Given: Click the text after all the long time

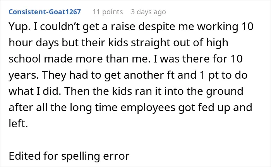Looking at the screenshot, I should tap(63, 107).
